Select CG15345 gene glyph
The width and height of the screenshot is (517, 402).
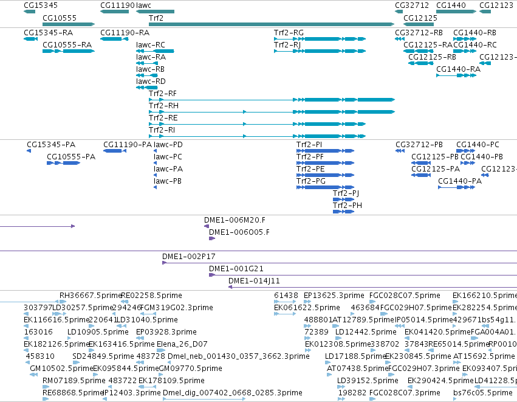click(29, 12)
